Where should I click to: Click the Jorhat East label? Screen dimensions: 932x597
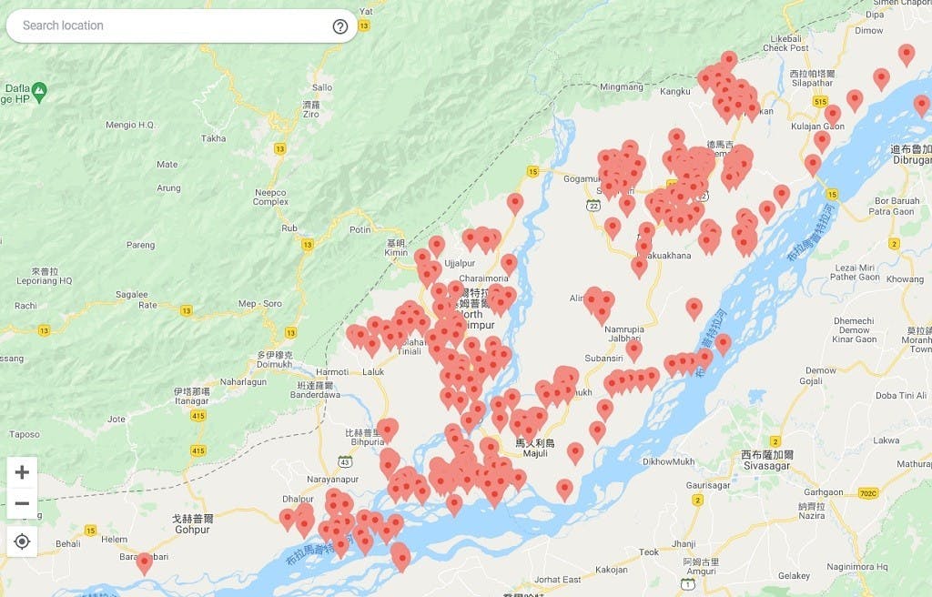pyautogui.click(x=558, y=579)
